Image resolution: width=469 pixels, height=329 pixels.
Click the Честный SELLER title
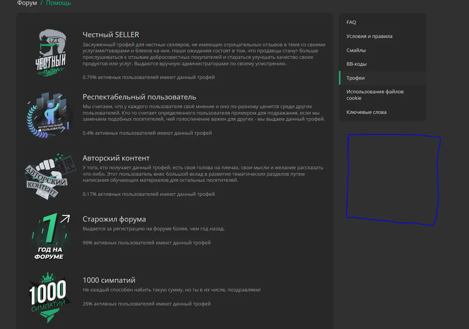111,35
